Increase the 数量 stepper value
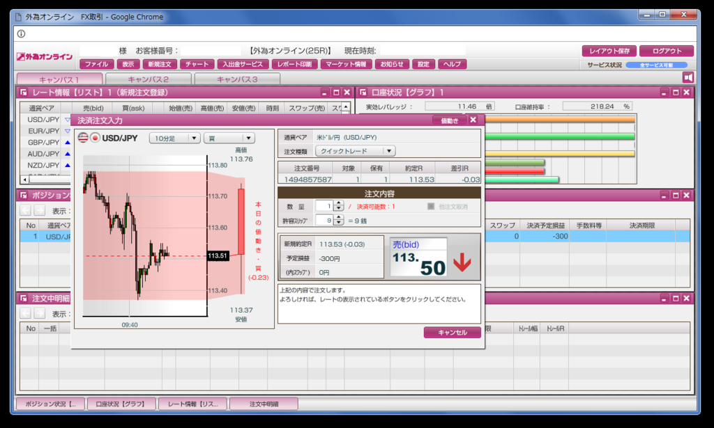714x428 pixels. tap(338, 203)
